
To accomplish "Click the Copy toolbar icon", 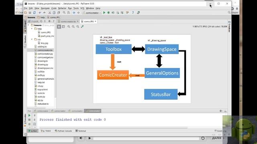I will [54, 12].
